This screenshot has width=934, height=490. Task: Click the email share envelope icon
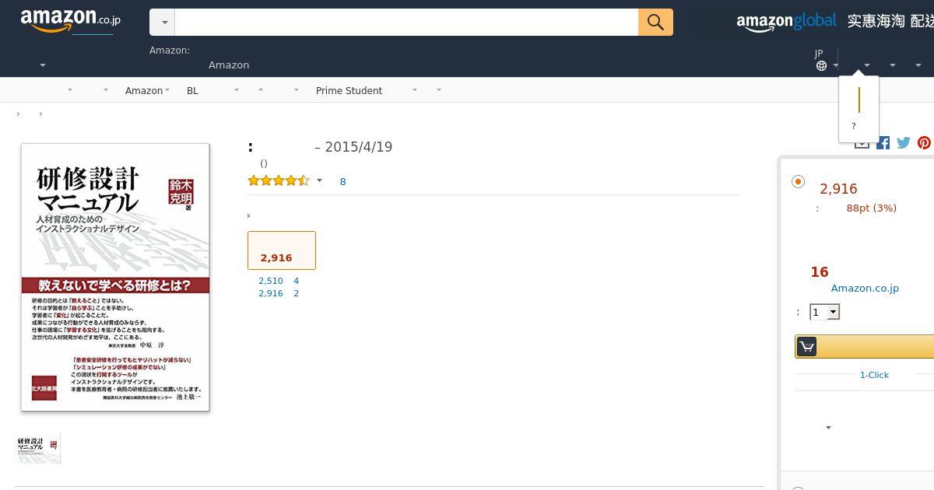pyautogui.click(x=862, y=143)
